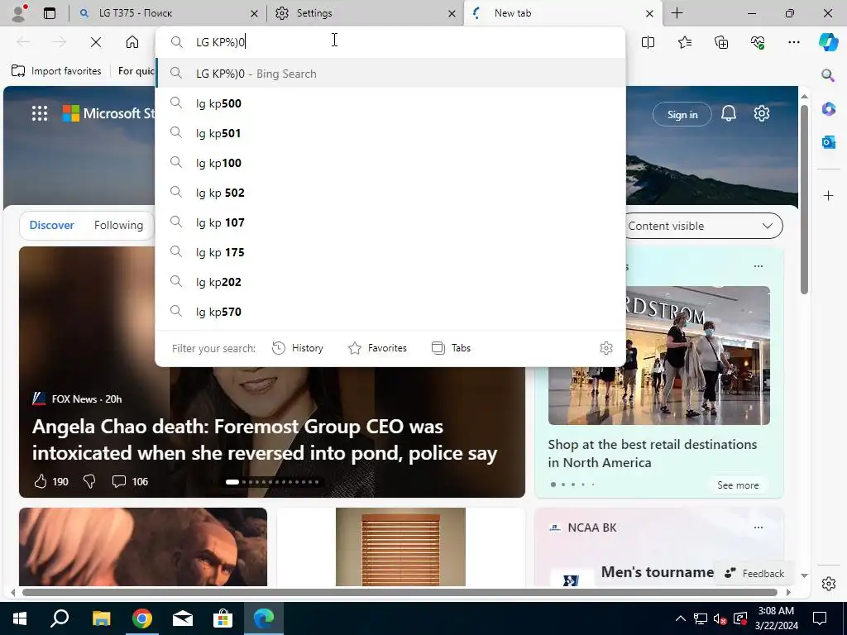Image resolution: width=847 pixels, height=635 pixels.
Task: Open a new tab with the plus button
Action: tap(677, 13)
